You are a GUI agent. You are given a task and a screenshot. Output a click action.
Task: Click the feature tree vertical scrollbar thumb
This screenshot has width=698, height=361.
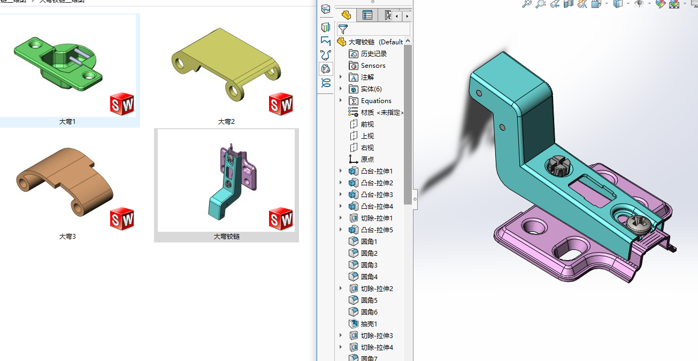click(x=408, y=124)
